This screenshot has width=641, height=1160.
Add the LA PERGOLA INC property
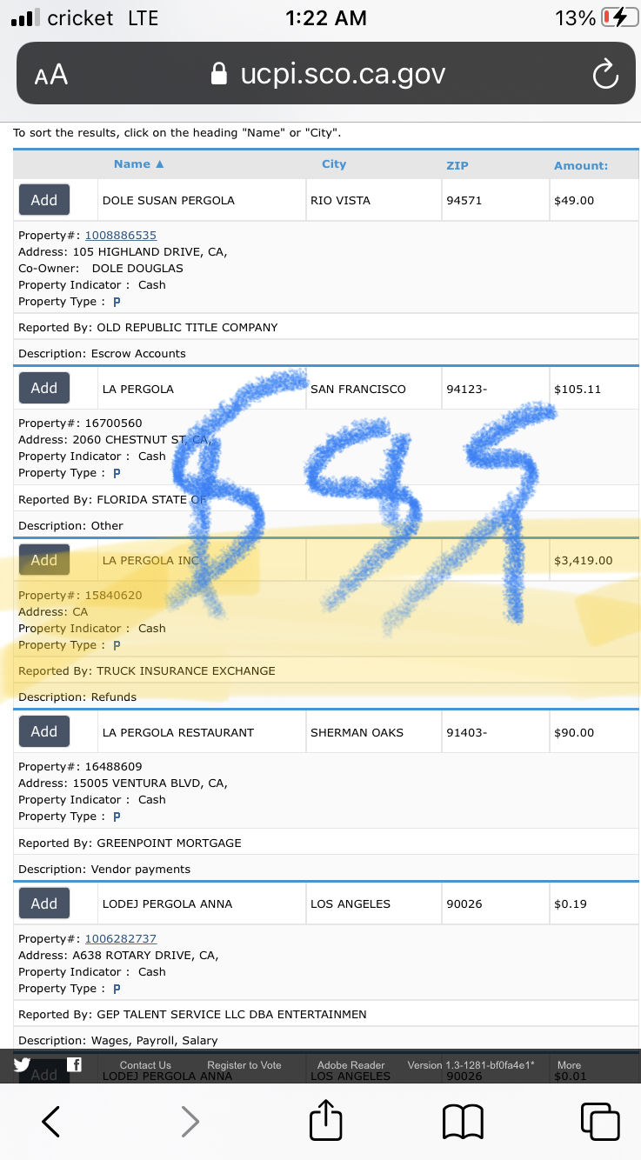pos(44,561)
